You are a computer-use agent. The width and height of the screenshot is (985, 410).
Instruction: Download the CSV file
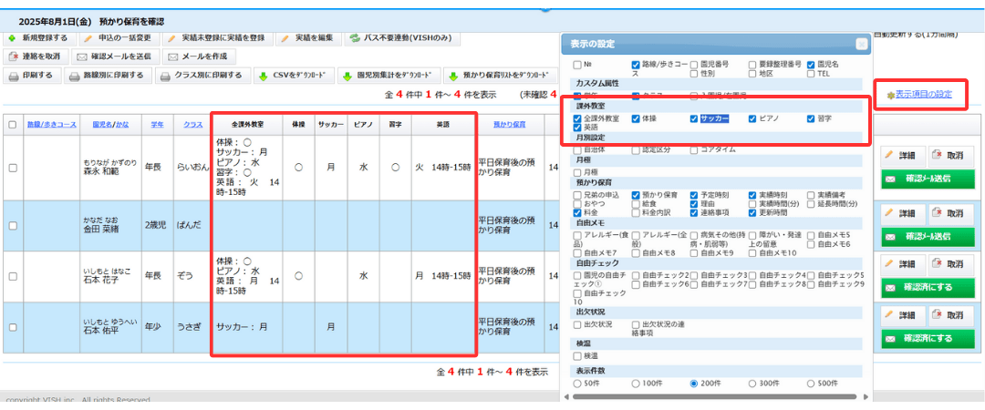pyautogui.click(x=294, y=76)
